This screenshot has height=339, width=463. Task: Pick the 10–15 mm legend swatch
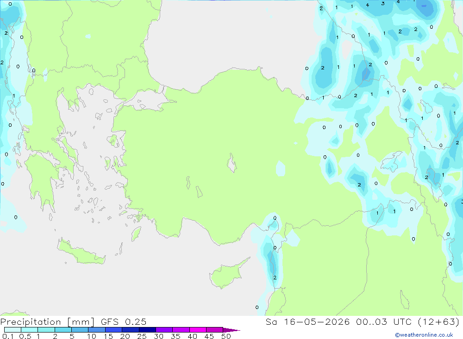click(97, 330)
